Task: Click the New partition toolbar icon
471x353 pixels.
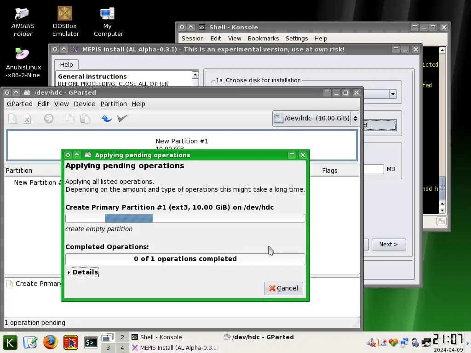Action: click(x=12, y=119)
